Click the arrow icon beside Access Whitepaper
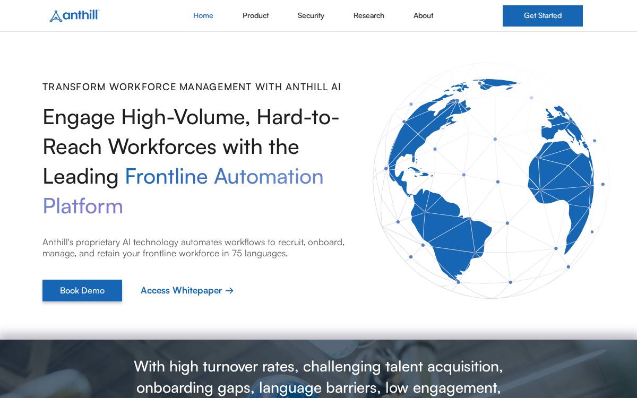Image resolution: width=637 pixels, height=398 pixels. 229,290
